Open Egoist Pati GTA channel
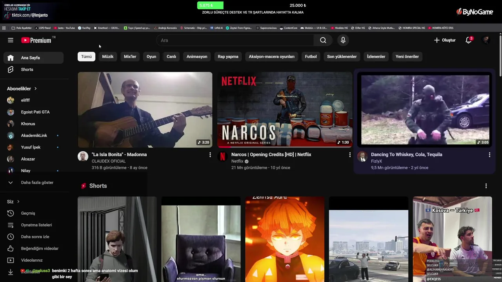This screenshot has width=502, height=282. tap(34, 112)
